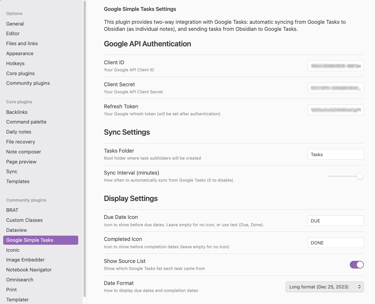Go to Community plugins options
This screenshot has width=375, height=304.
click(28, 83)
